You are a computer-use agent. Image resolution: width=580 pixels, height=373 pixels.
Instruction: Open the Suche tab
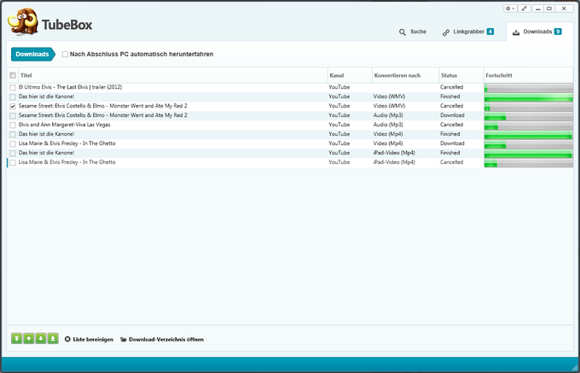pos(413,32)
